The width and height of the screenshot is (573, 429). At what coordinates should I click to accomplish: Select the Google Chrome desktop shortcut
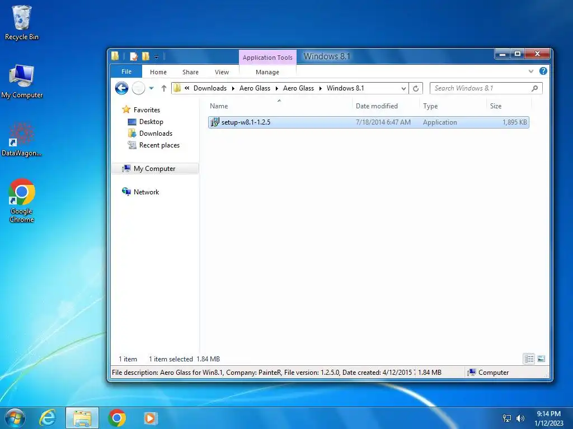coord(22,201)
